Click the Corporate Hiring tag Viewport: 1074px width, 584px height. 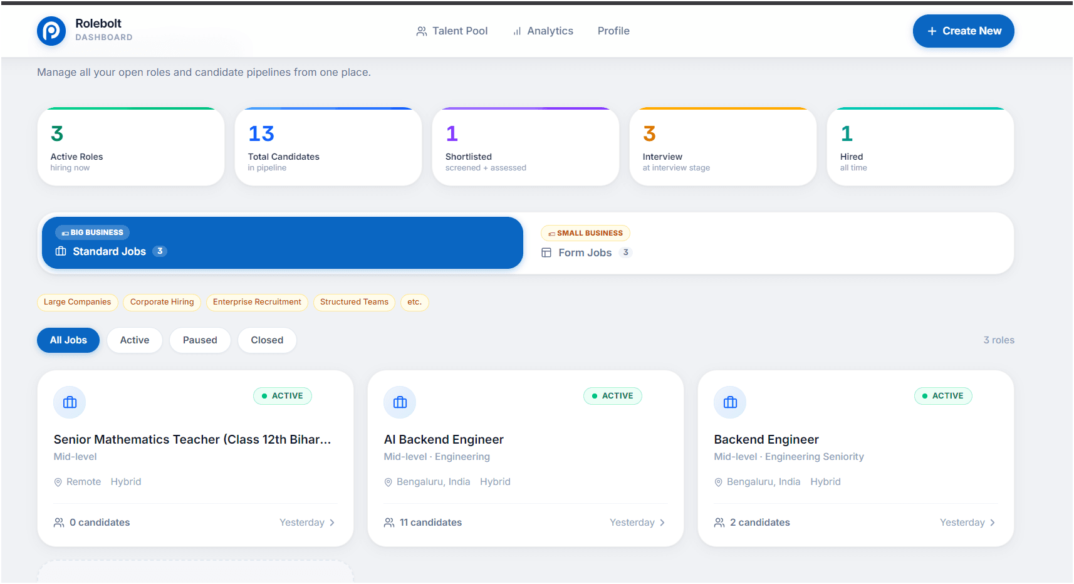point(162,302)
